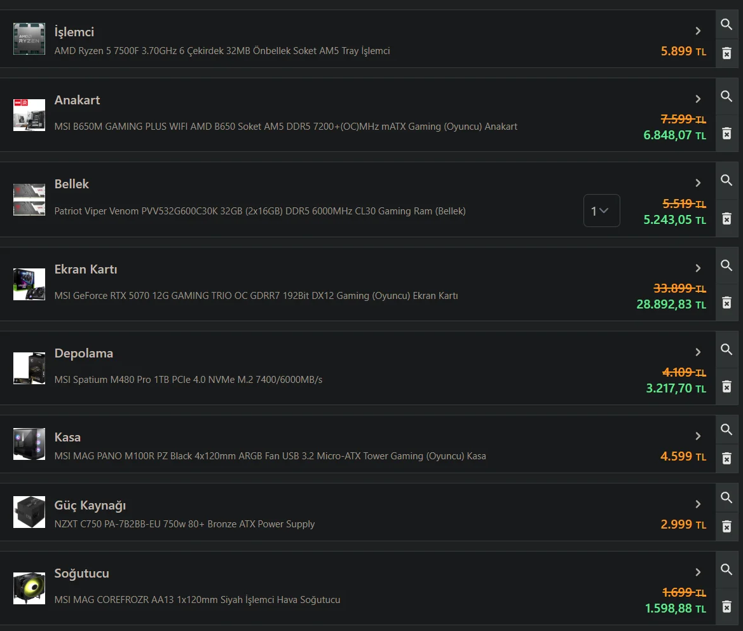Click the RTX 5070 graphics card thumbnail

point(29,284)
